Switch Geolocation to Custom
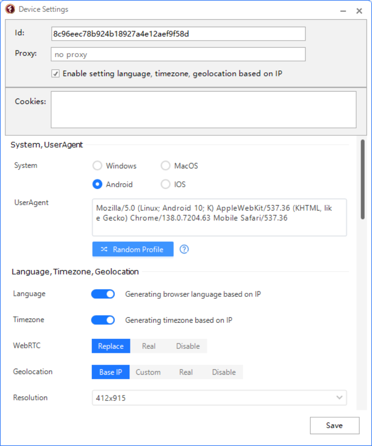Screen dimensions: 372x446 (148, 372)
